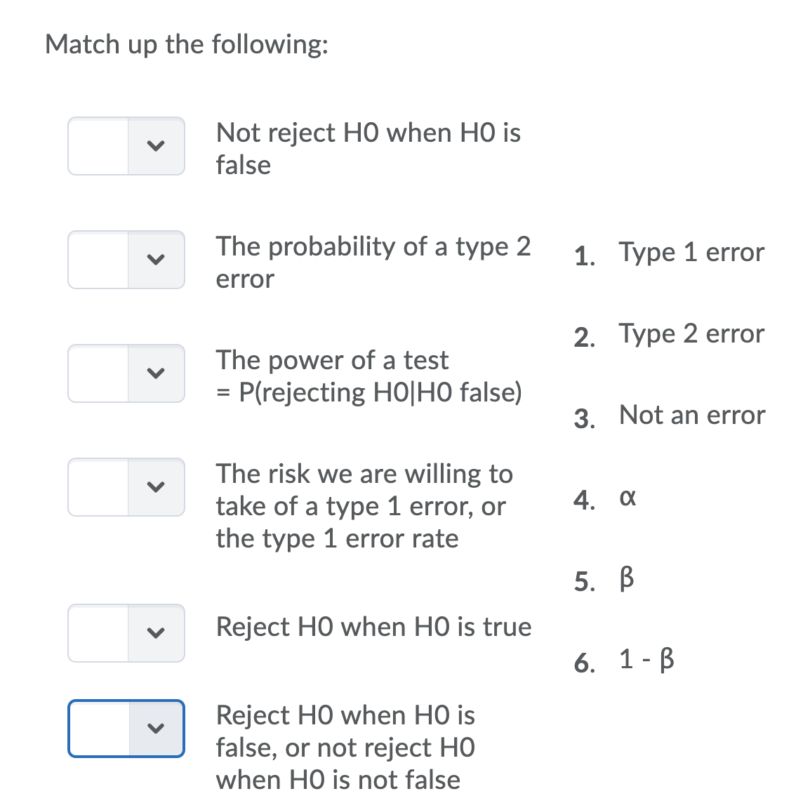
Task: Click the chevron icon on the second selector box
Action: [x=156, y=260]
